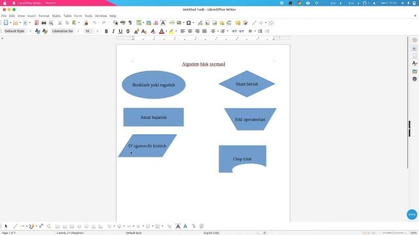The image size is (419, 235).
Task: Expand the Default Style paragraph style dropdown arrow
Action: (x=30, y=31)
